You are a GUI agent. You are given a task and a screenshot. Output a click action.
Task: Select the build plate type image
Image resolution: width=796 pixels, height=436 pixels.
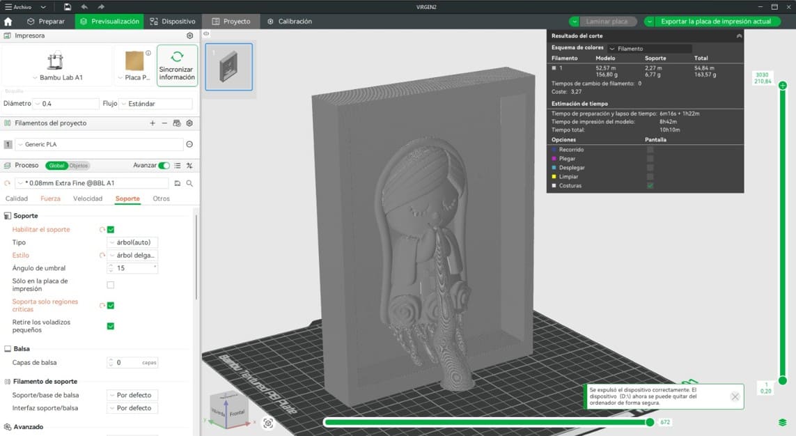[x=134, y=61]
